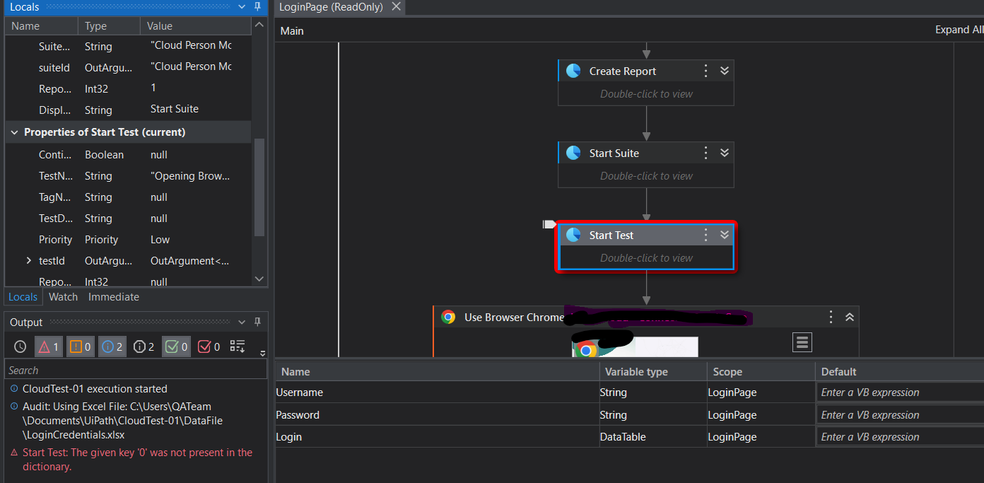
Task: Collapse the Properties of Start Test section
Action: [x=14, y=132]
